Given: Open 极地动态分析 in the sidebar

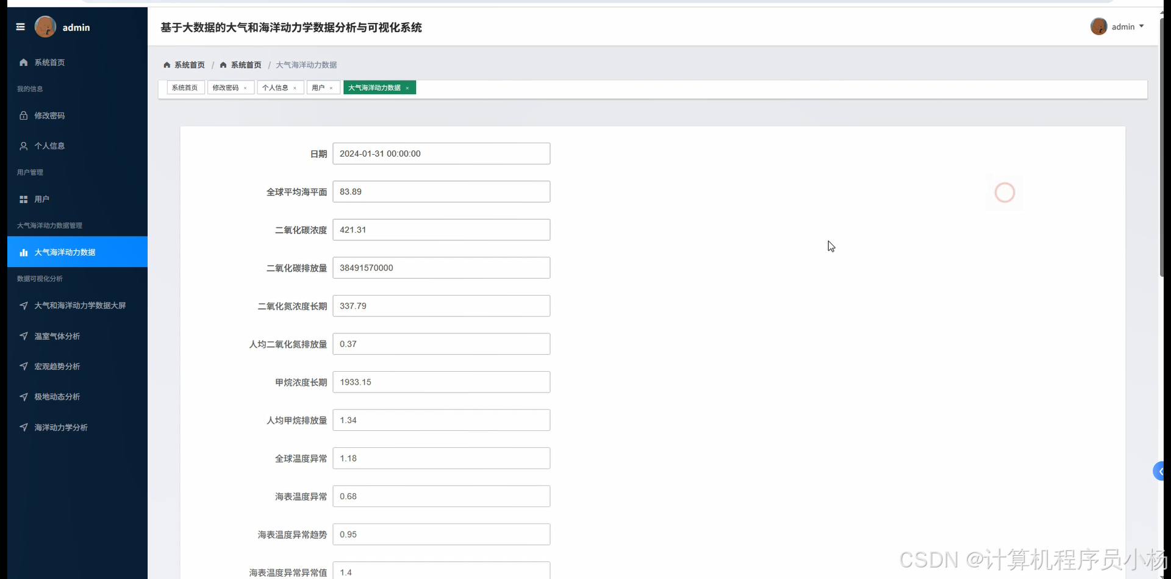Looking at the screenshot, I should click(77, 397).
